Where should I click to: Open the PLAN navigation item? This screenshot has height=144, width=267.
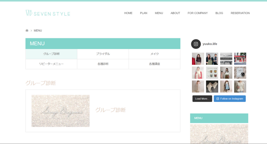pos(144,13)
